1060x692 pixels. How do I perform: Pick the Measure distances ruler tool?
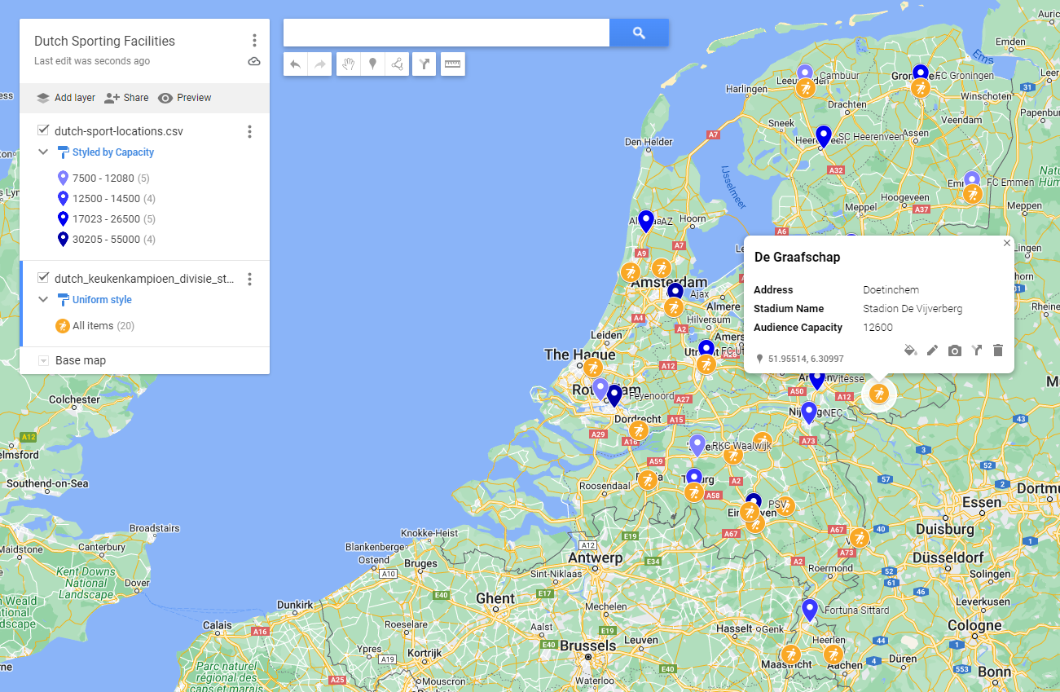pos(453,64)
